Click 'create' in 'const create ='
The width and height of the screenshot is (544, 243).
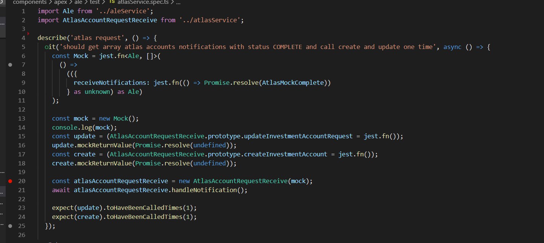[84, 154]
